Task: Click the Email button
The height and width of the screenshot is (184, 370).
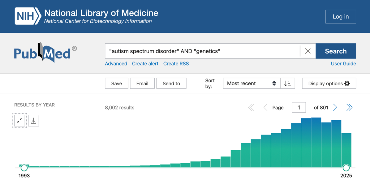Action: (x=142, y=83)
